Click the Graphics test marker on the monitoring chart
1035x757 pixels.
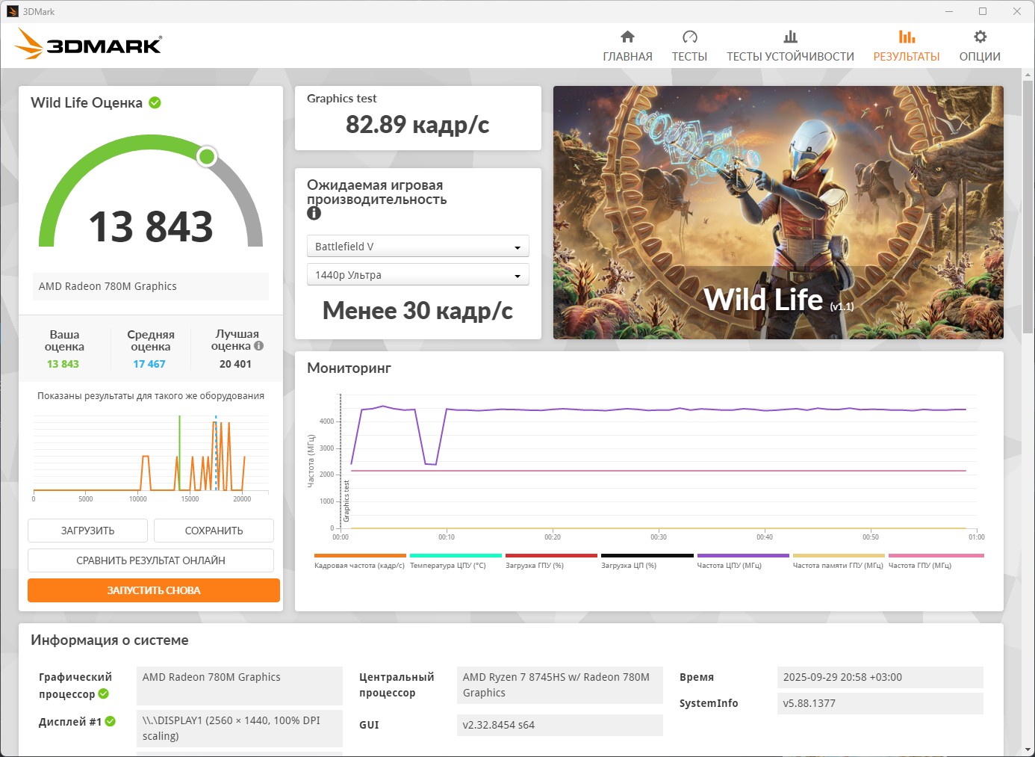coord(346,501)
